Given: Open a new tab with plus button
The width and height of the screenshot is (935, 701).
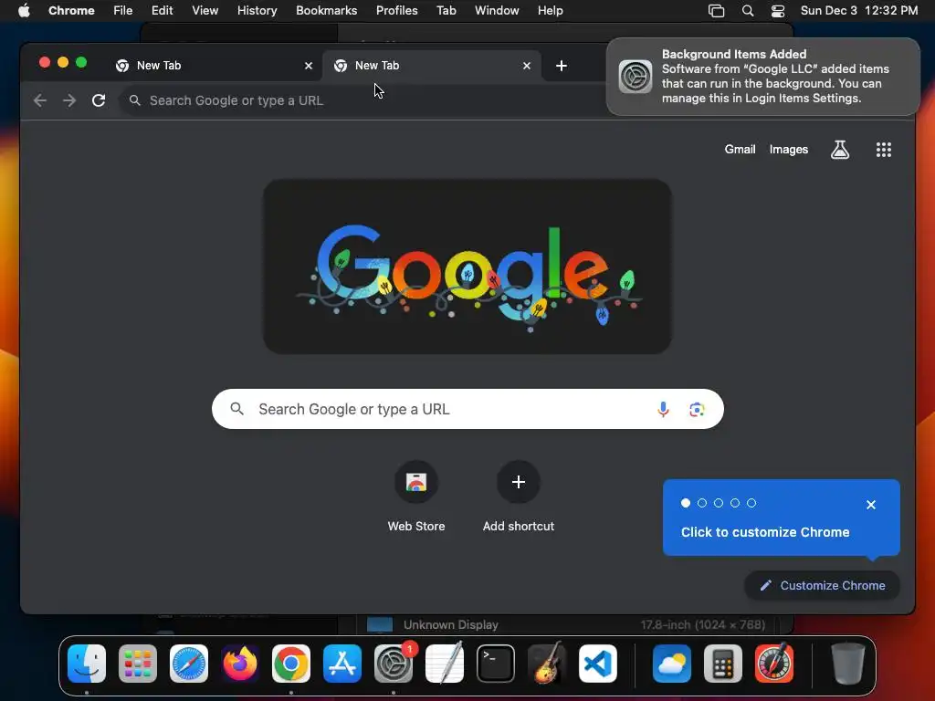Looking at the screenshot, I should click(x=562, y=66).
